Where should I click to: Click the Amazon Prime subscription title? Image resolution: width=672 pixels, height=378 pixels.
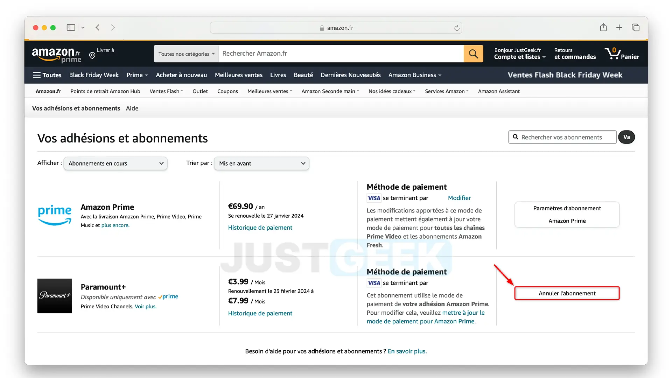tap(107, 207)
